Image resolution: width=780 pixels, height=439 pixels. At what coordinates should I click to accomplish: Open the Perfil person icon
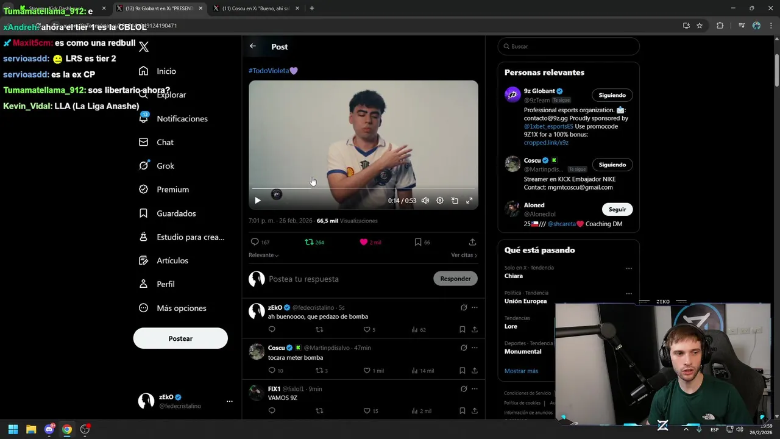point(143,284)
